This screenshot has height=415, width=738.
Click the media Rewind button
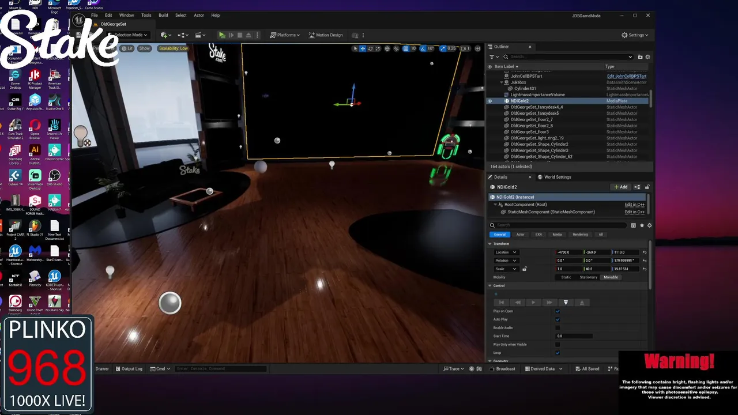pos(517,303)
